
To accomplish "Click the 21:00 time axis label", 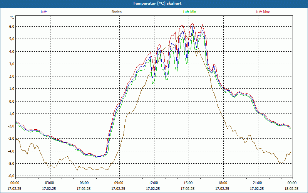I will (x=258, y=183).
